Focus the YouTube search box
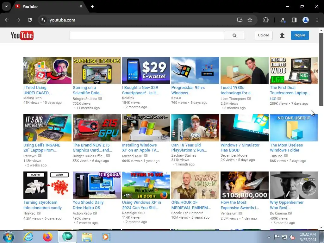324x243 pixels. coord(147,35)
